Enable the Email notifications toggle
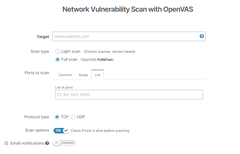 (64, 143)
